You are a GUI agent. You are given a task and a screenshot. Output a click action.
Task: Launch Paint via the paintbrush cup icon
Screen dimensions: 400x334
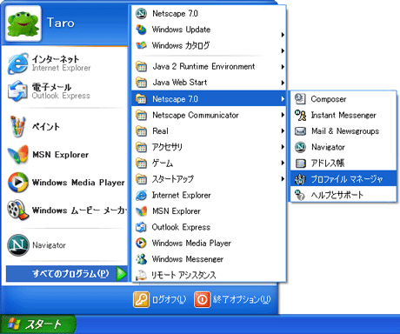point(18,126)
